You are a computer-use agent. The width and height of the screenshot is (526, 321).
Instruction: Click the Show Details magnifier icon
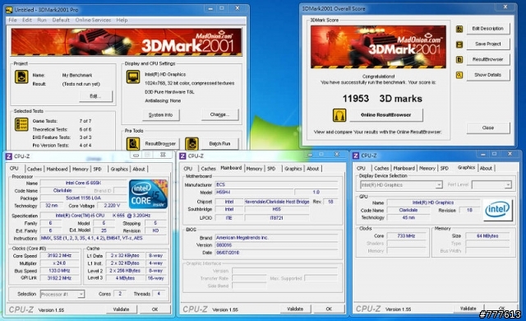pos(459,75)
